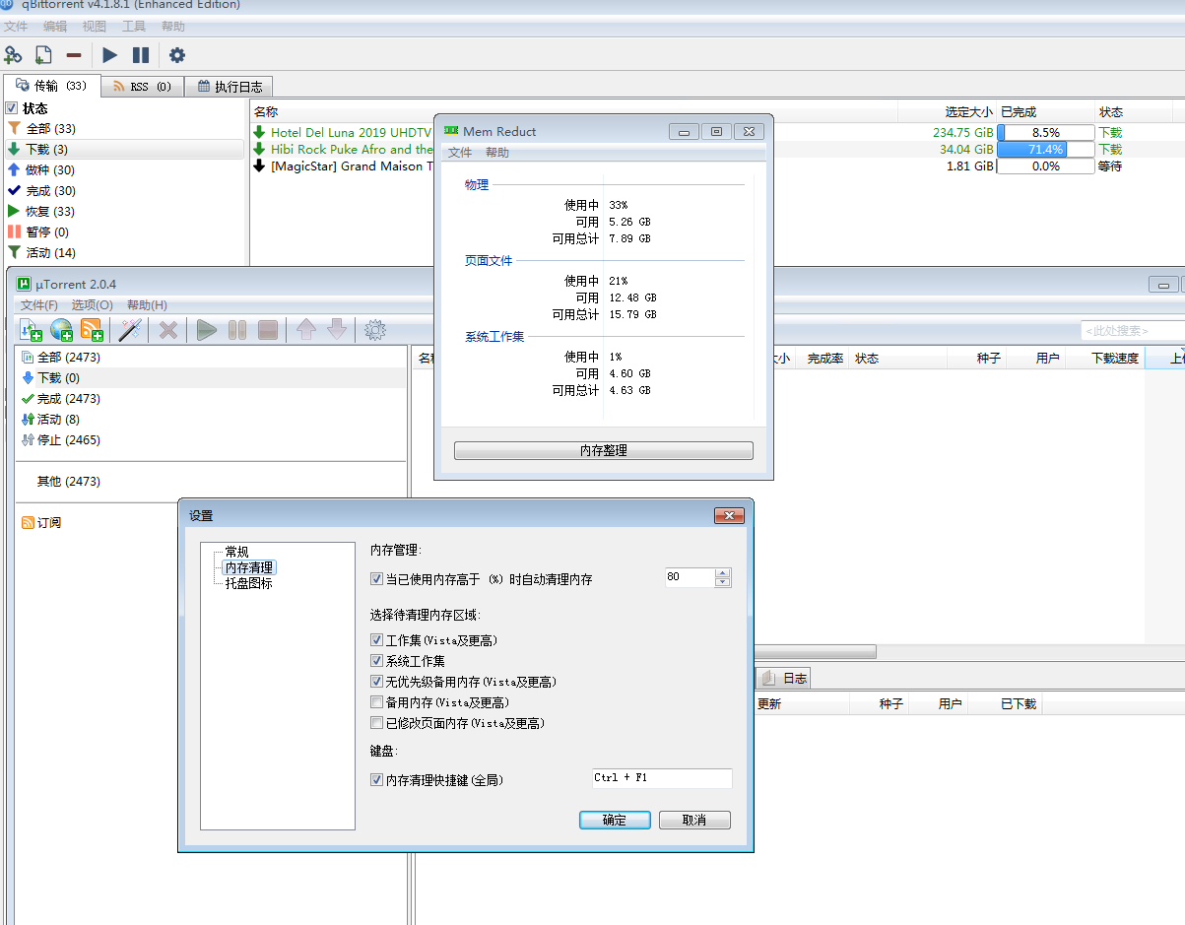The image size is (1185, 925).
Task: Click µTorrent's move down queue arrow
Action: (337, 330)
